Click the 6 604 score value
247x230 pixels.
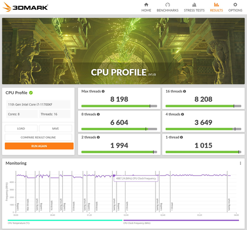[119, 122]
